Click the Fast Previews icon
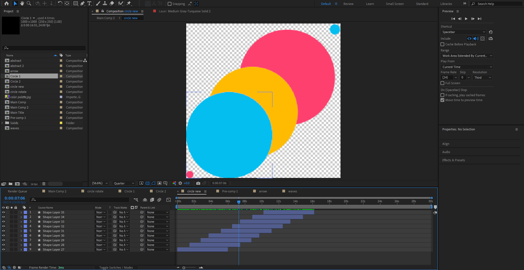Image resolution: width=524 pixels, height=270 pixels. 141,183
